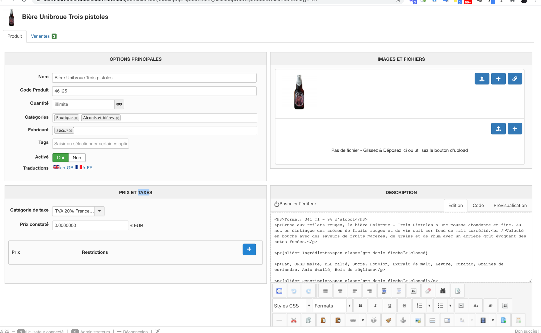This screenshot has width=541, height=333.
Task: Open the en-GB translation
Action: pos(63,167)
